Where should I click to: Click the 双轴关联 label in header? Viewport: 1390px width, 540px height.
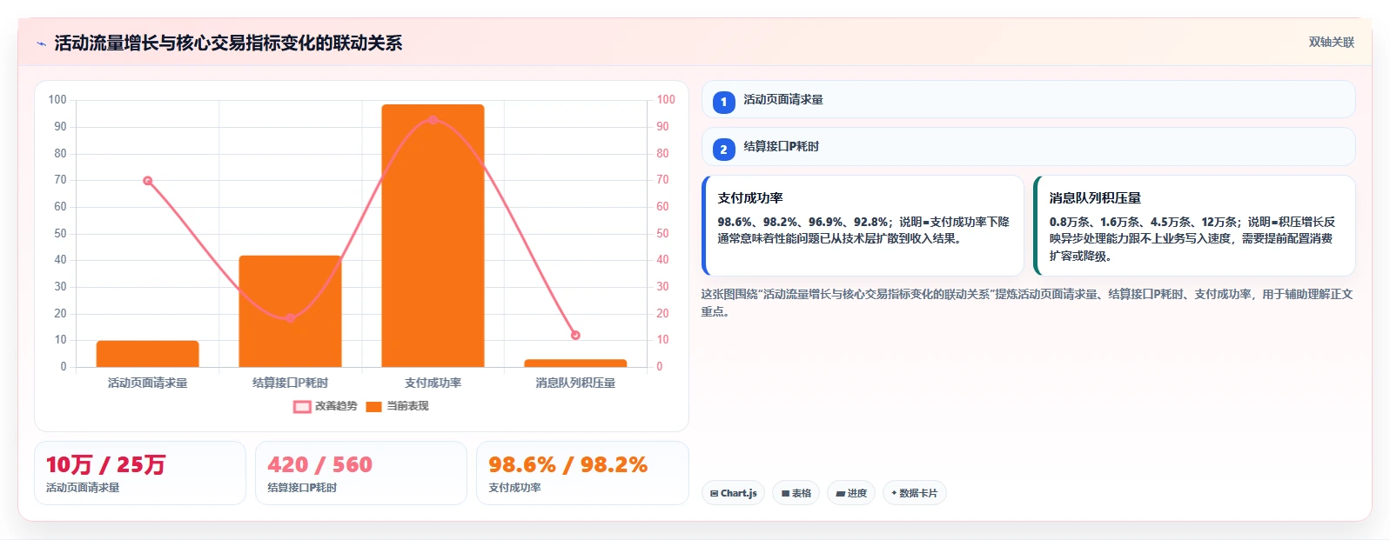1331,42
